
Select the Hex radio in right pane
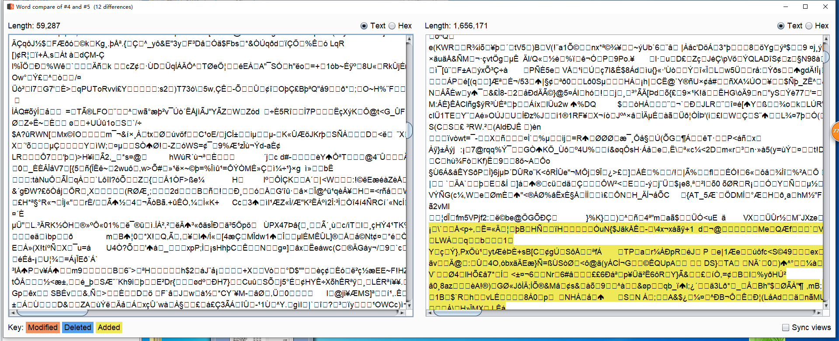(x=809, y=26)
